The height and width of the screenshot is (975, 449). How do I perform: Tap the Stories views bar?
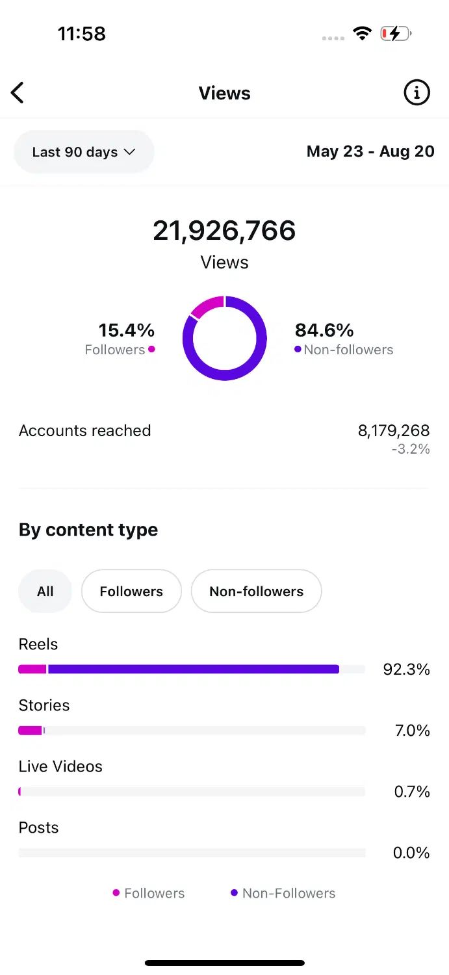pyautogui.click(x=192, y=731)
